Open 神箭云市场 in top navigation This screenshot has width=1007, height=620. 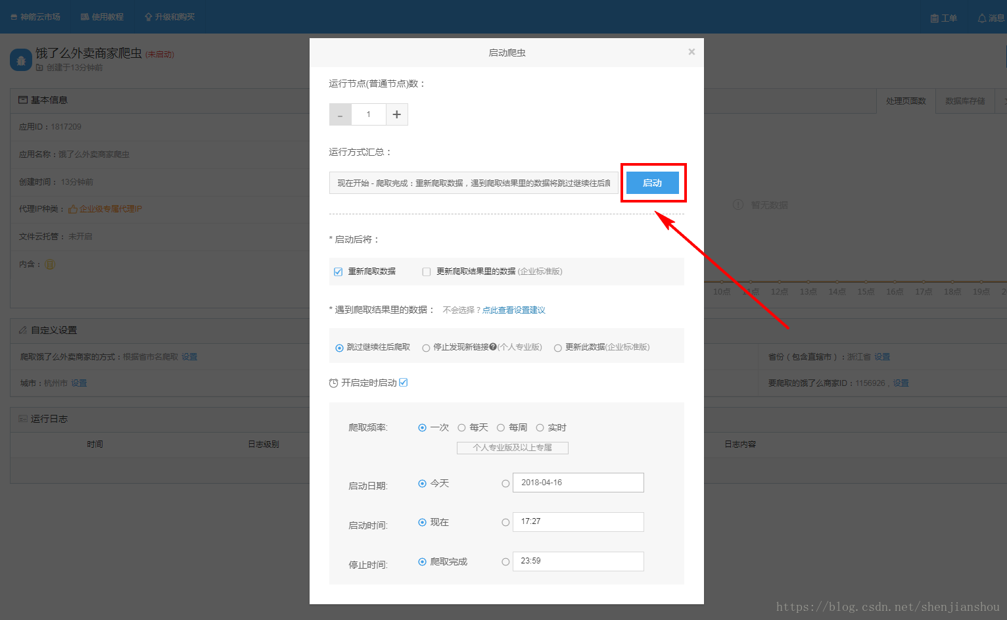[x=35, y=17]
